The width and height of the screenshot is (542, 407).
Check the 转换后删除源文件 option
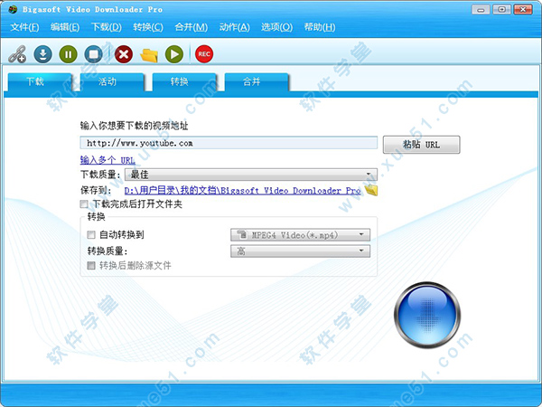[x=91, y=266]
